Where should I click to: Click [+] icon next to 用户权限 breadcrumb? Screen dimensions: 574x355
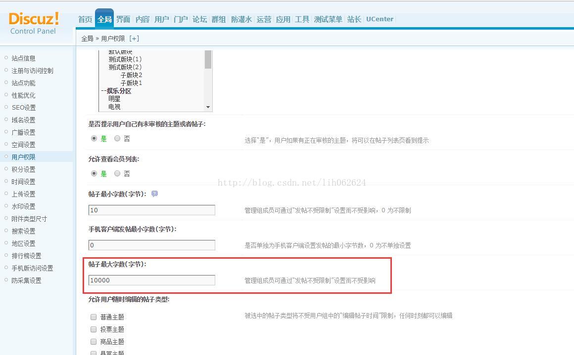134,39
